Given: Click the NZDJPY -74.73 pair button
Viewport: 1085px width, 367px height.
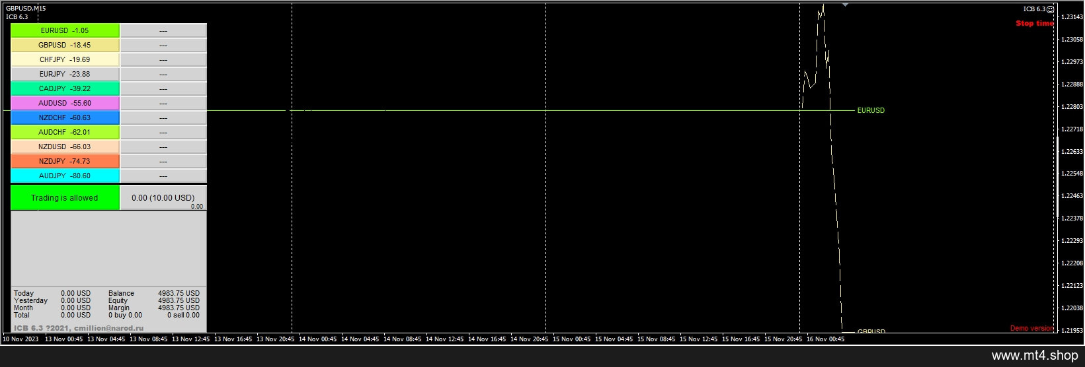Looking at the screenshot, I should pos(65,161).
